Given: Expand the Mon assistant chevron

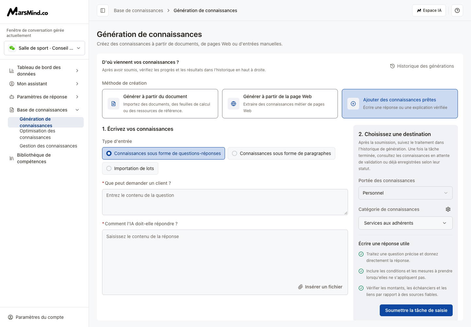Looking at the screenshot, I should 77,84.
